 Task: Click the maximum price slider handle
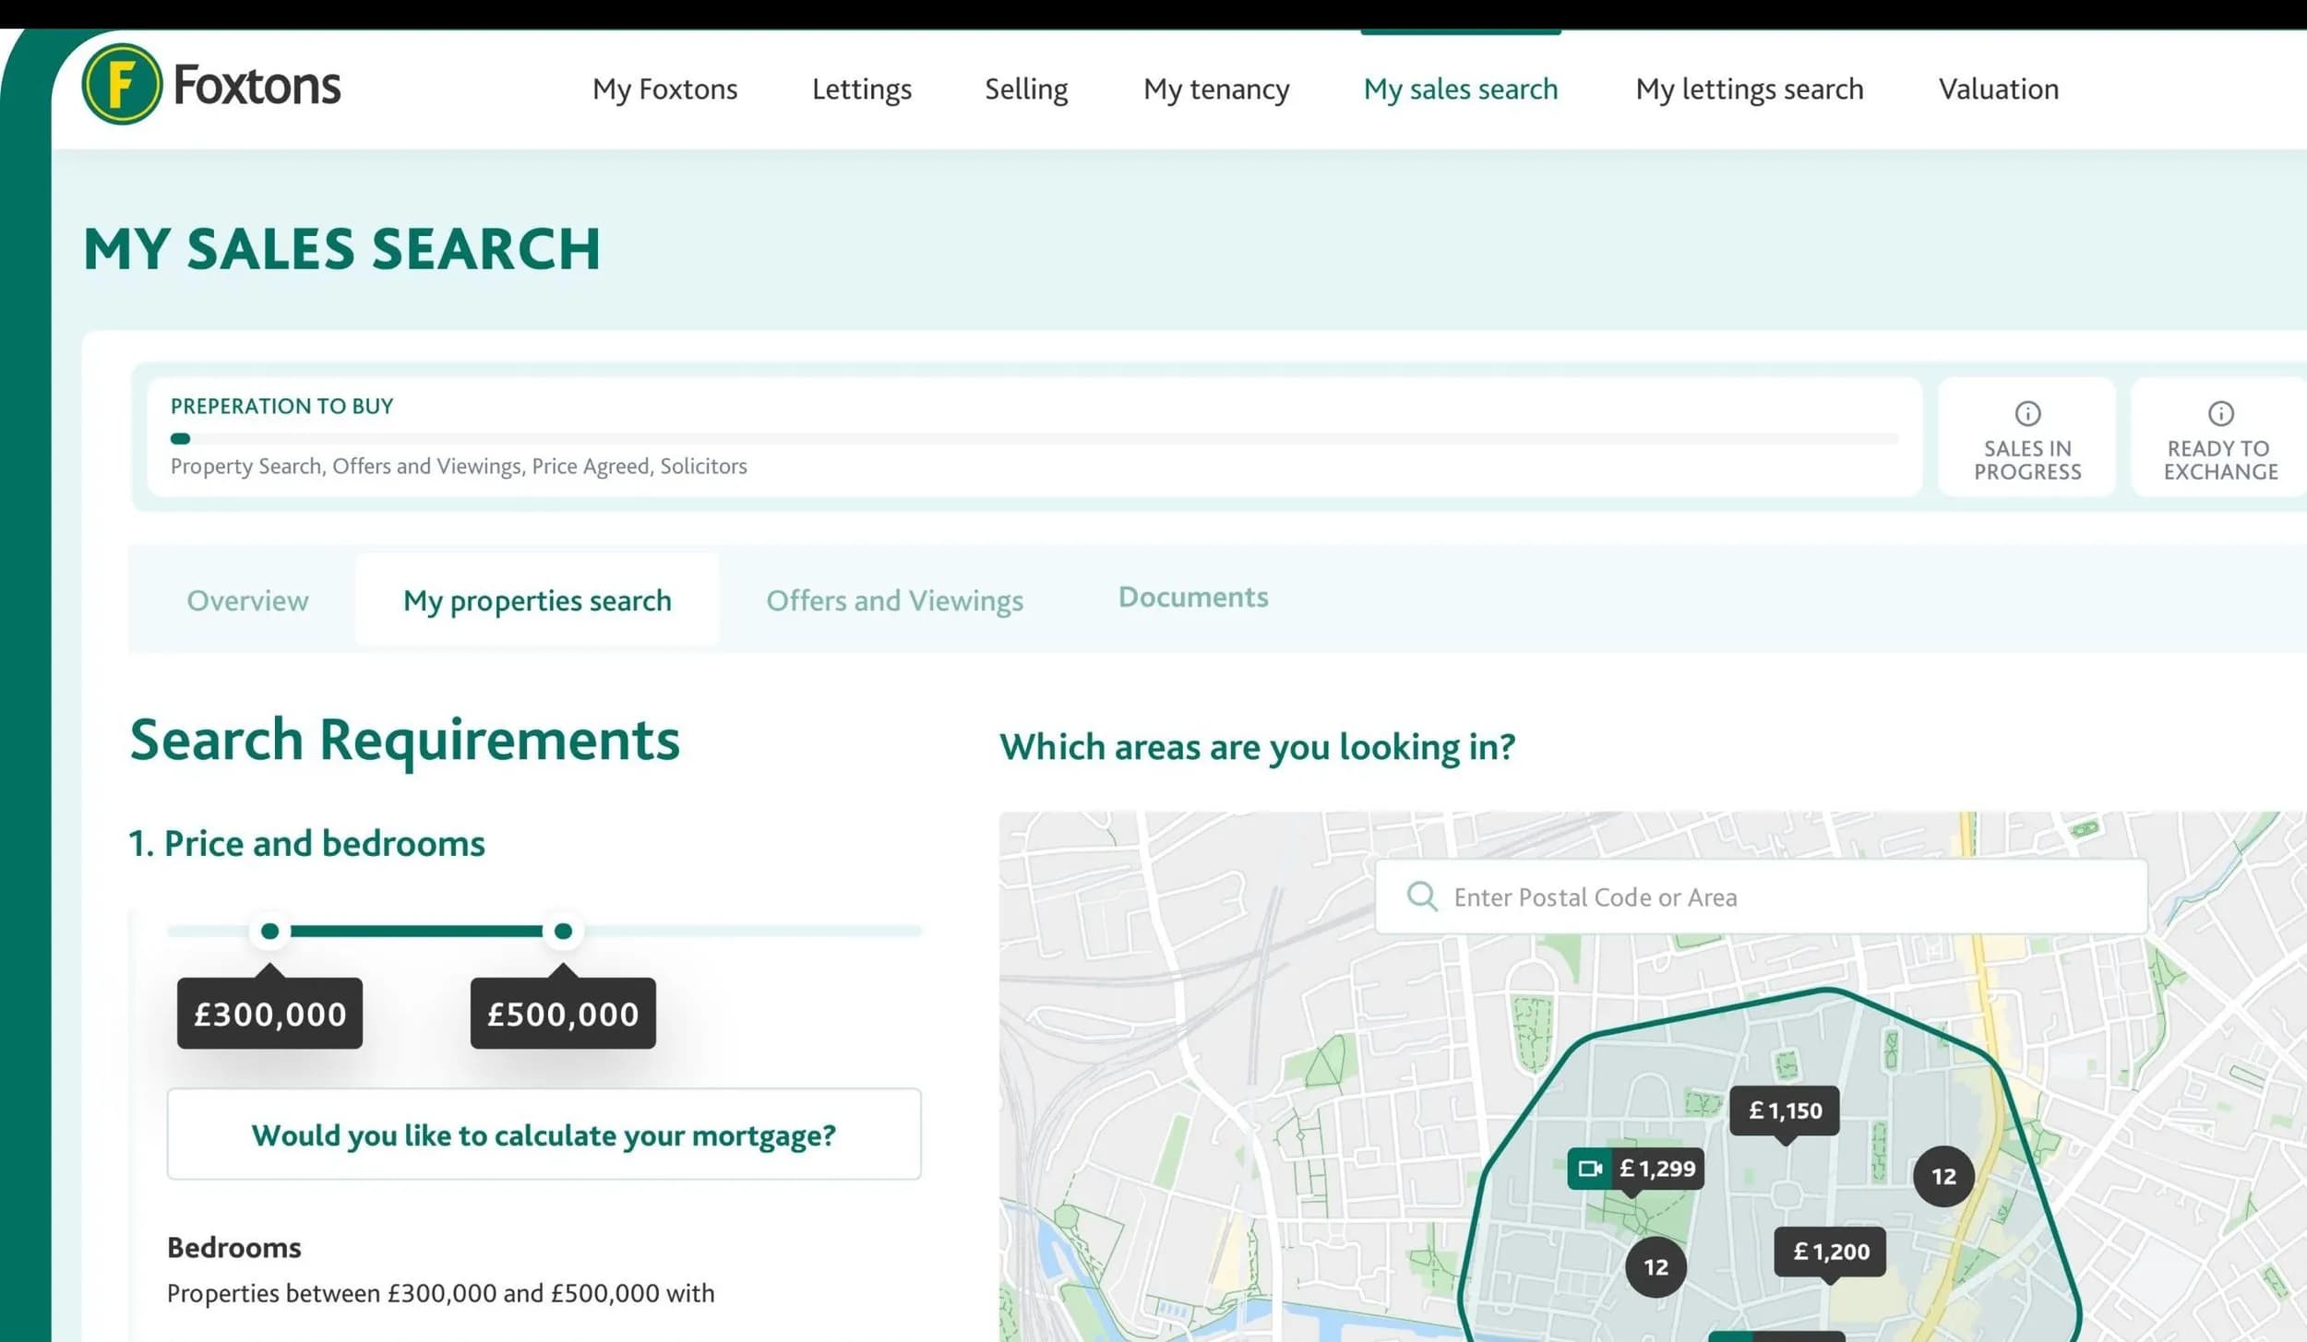point(563,932)
